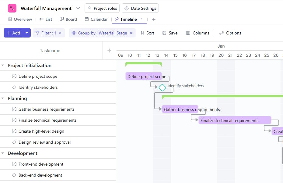Clear the Group by Waterfall Stage grouping
Image resolution: width=283 pixels, height=183 pixels.
click(131, 33)
